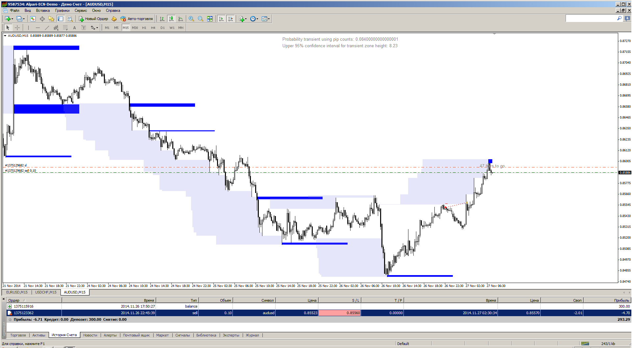
Task: Set timeframe to H4
Action: (x=153, y=28)
